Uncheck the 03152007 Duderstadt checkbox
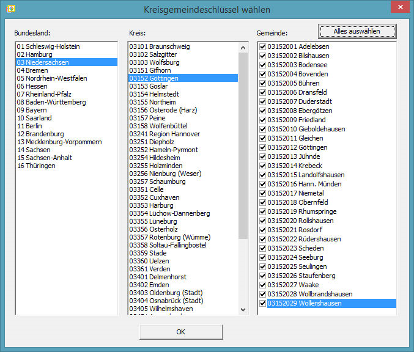The width and height of the screenshot is (414, 352). tap(262, 101)
